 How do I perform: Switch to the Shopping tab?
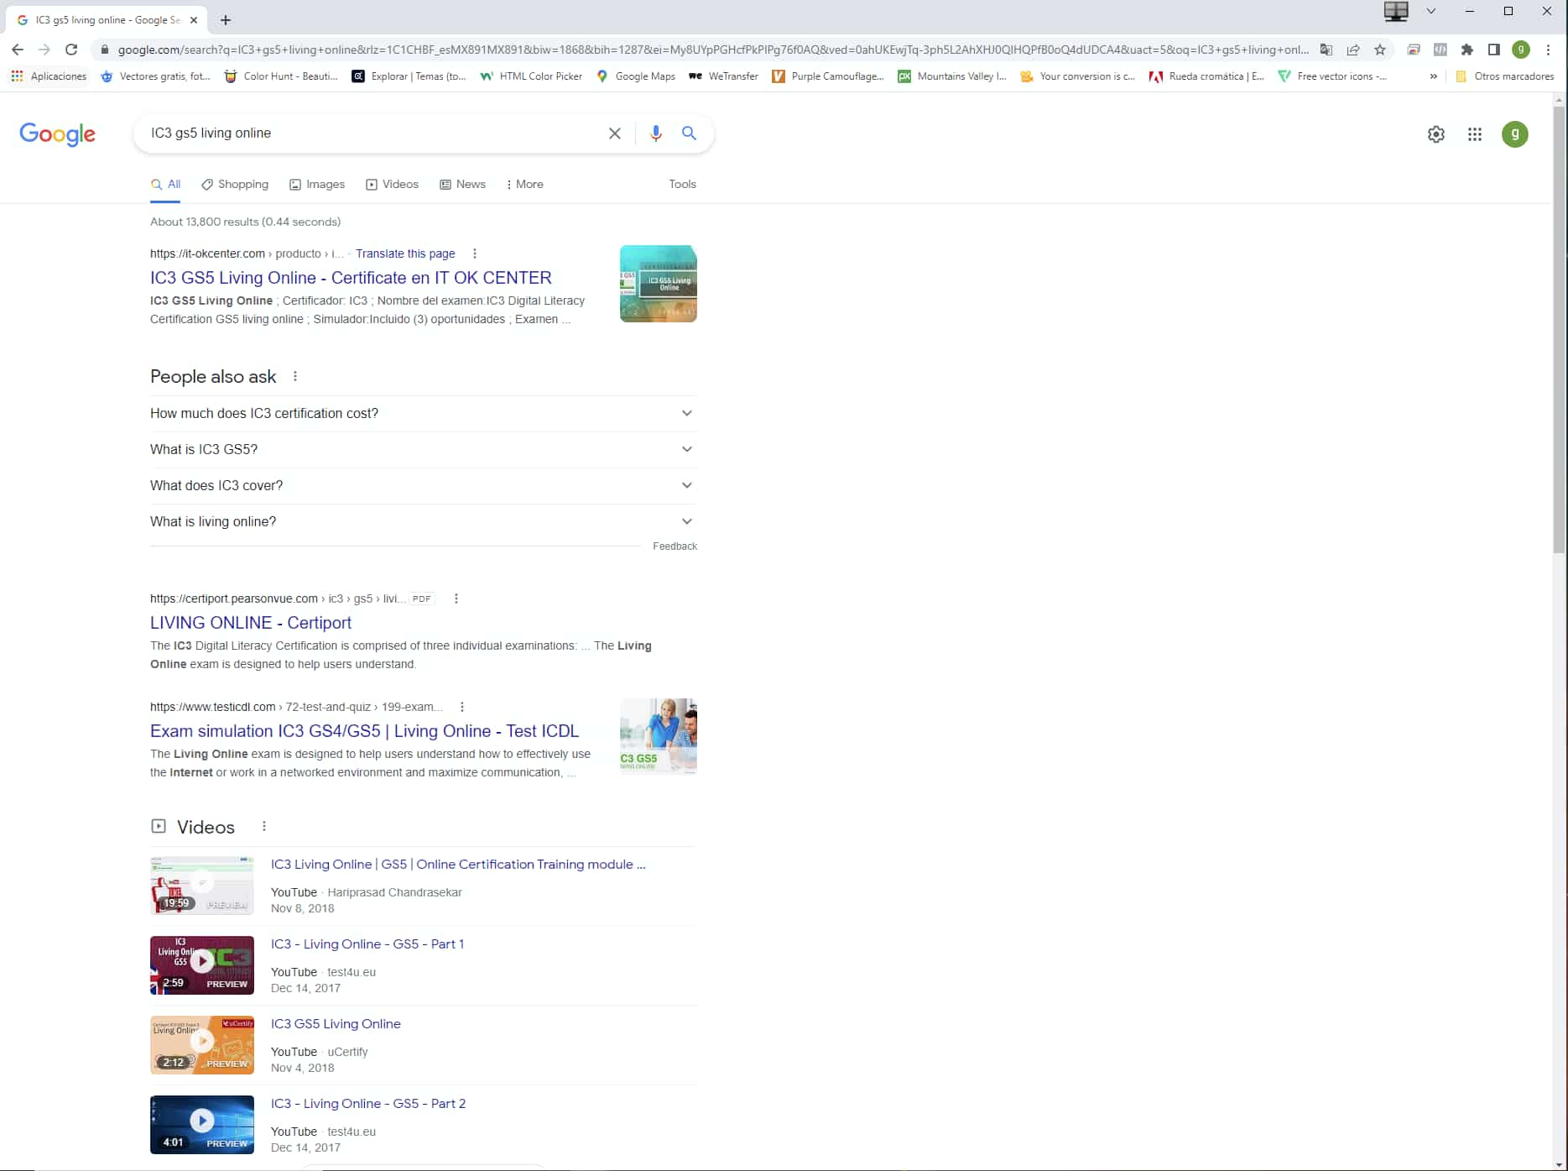(x=235, y=185)
